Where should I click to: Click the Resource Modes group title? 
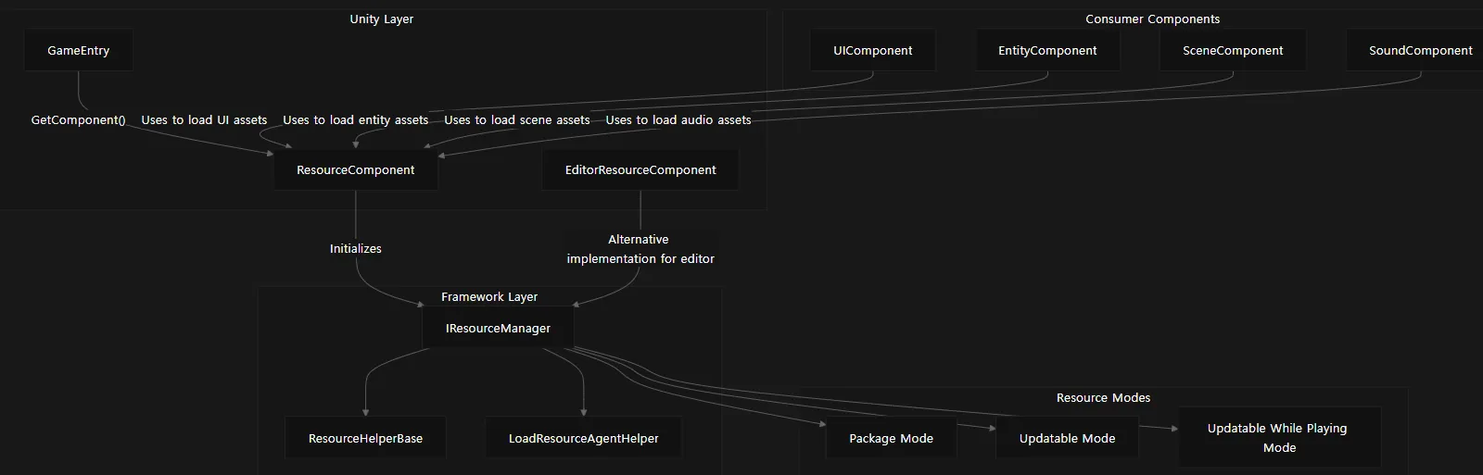[x=1103, y=398]
